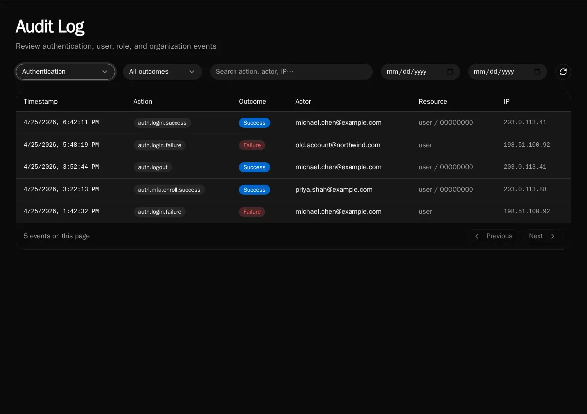Click resource user in the 1:42:32 PM row
The image size is (587, 414).
(425, 211)
